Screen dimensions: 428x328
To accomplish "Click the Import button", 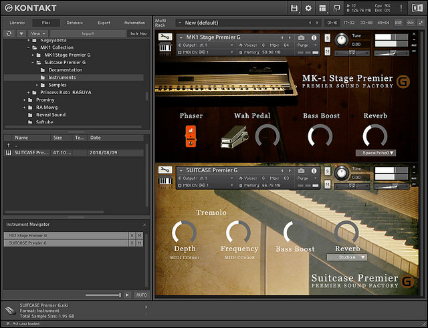I will [x=88, y=33].
